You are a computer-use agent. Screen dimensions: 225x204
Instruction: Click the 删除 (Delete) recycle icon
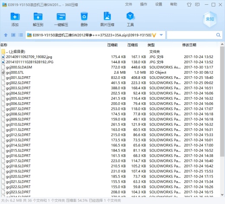tap(84, 16)
